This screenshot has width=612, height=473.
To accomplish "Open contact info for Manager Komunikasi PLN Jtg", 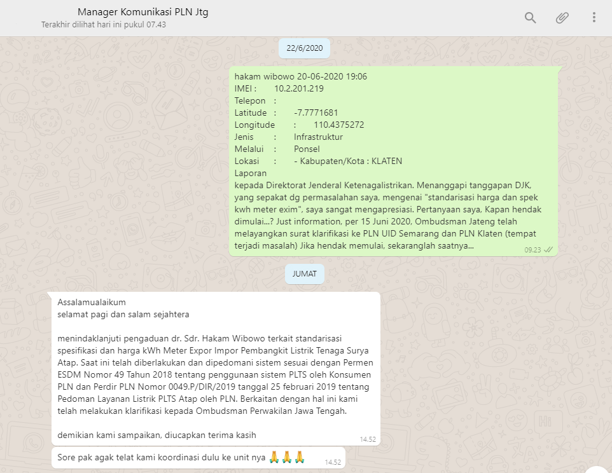I will (143, 12).
